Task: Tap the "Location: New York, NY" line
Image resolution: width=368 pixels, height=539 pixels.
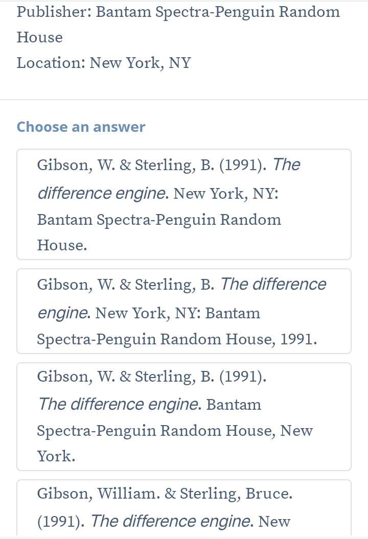Action: 104,63
